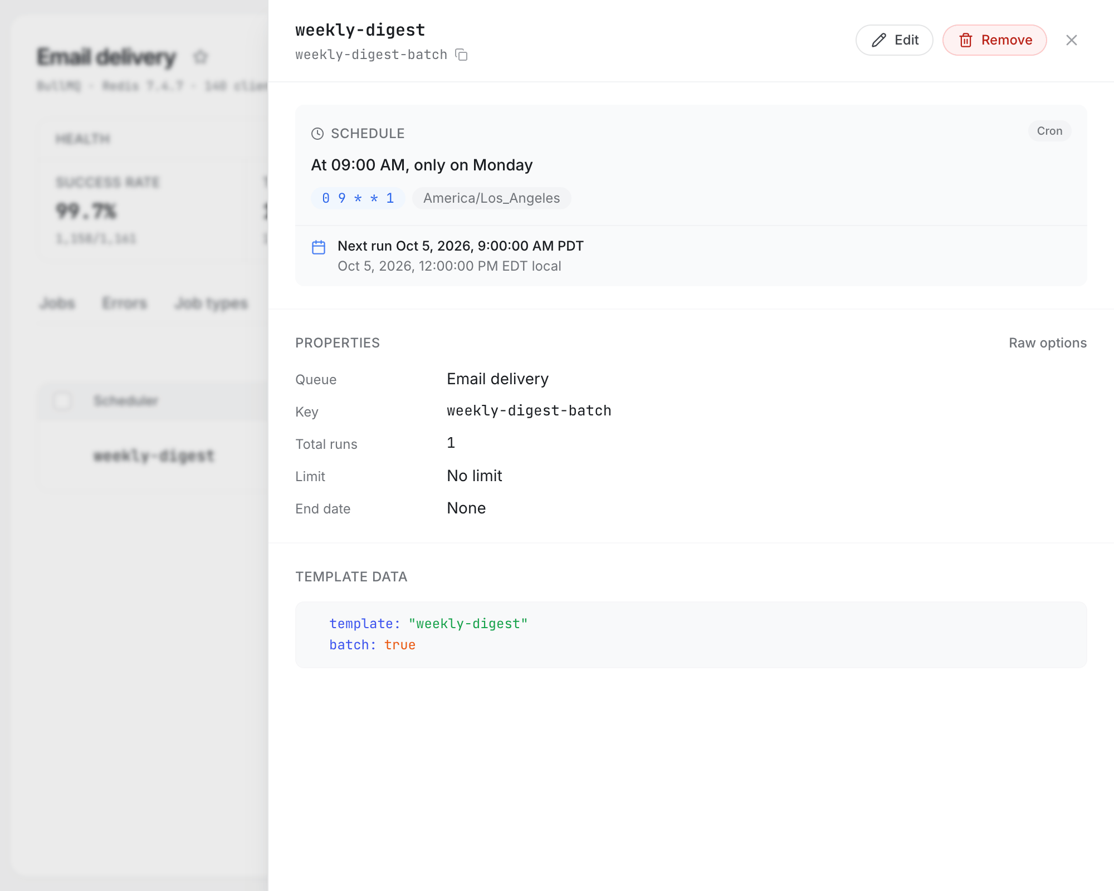Click the Edit scheduler button

tap(894, 40)
